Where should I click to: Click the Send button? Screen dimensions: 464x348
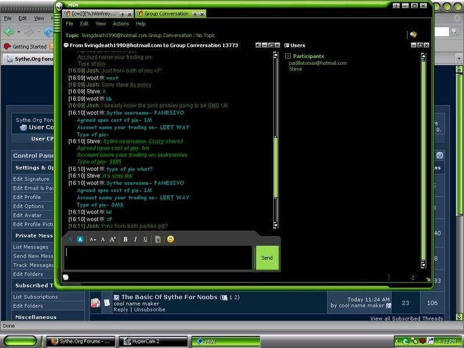point(267,258)
